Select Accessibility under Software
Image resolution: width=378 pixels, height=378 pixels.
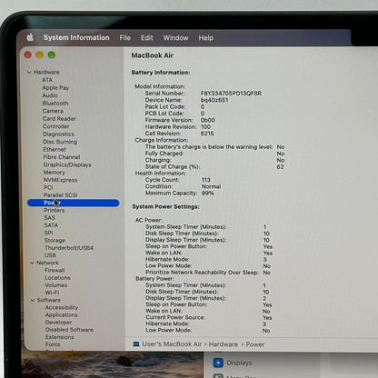pyautogui.click(x=62, y=307)
